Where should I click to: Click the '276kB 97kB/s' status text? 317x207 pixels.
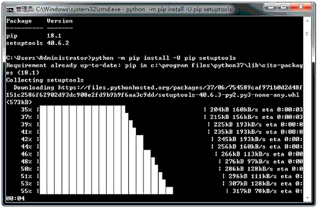click(247, 161)
